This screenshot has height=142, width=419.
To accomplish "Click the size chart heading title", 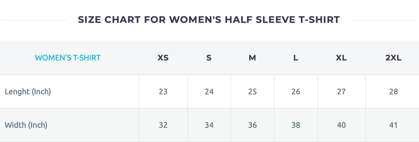I will click(209, 20).
